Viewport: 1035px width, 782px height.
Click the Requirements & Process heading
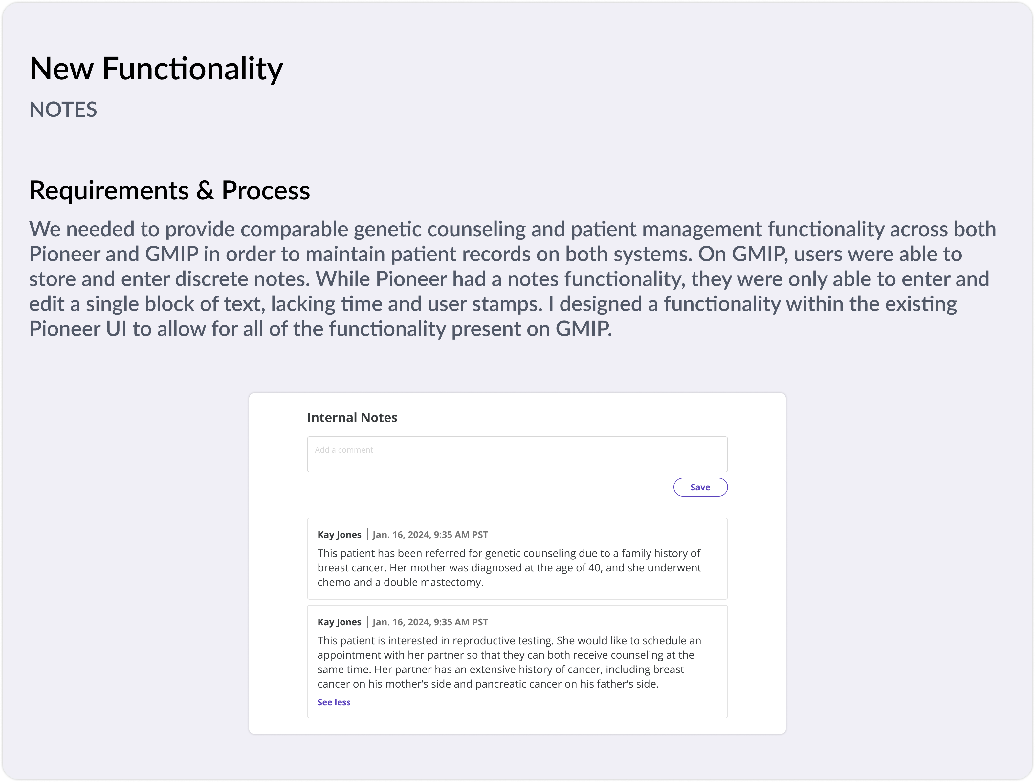[x=169, y=190]
